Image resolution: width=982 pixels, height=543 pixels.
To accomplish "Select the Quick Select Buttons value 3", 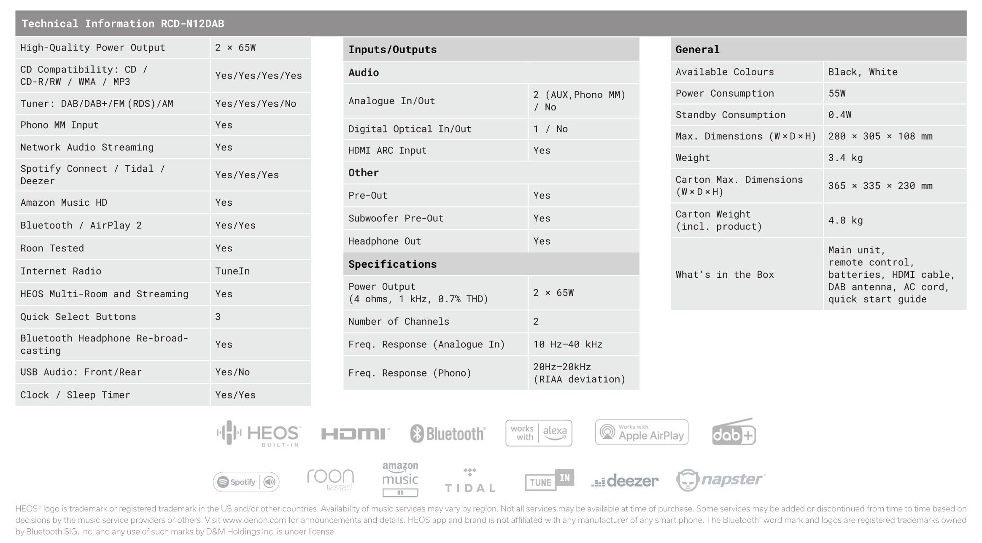I will click(x=218, y=317).
